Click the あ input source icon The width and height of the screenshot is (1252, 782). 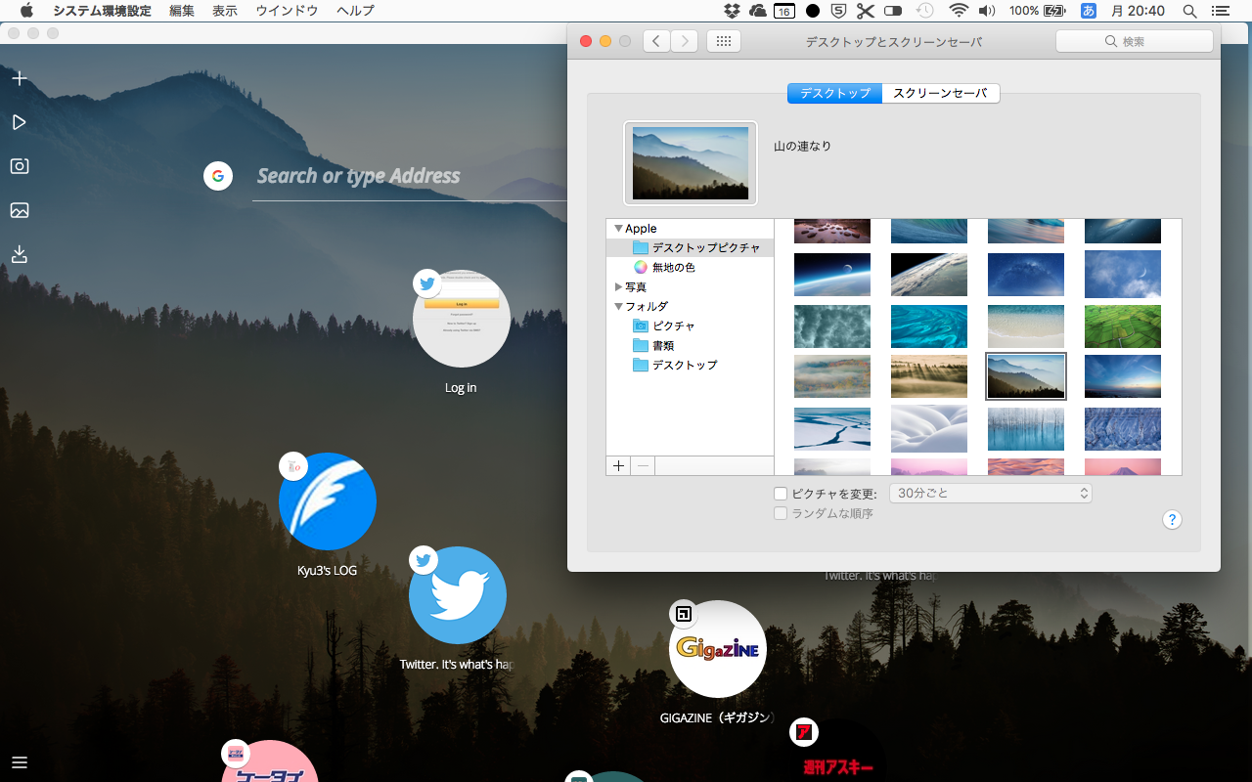1088,11
